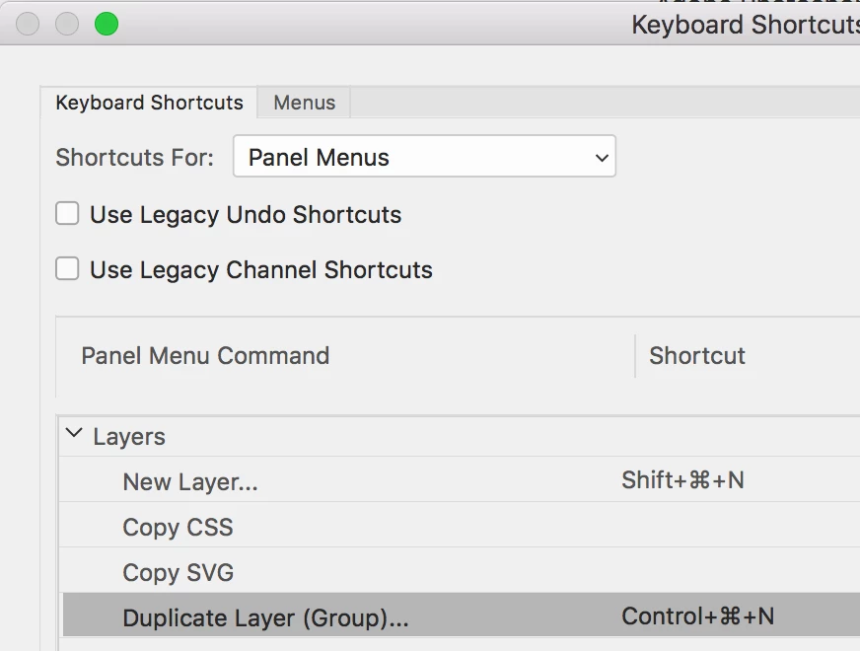
Task: Enable Use Legacy Channel Shortcuts checkbox
Action: point(67,269)
